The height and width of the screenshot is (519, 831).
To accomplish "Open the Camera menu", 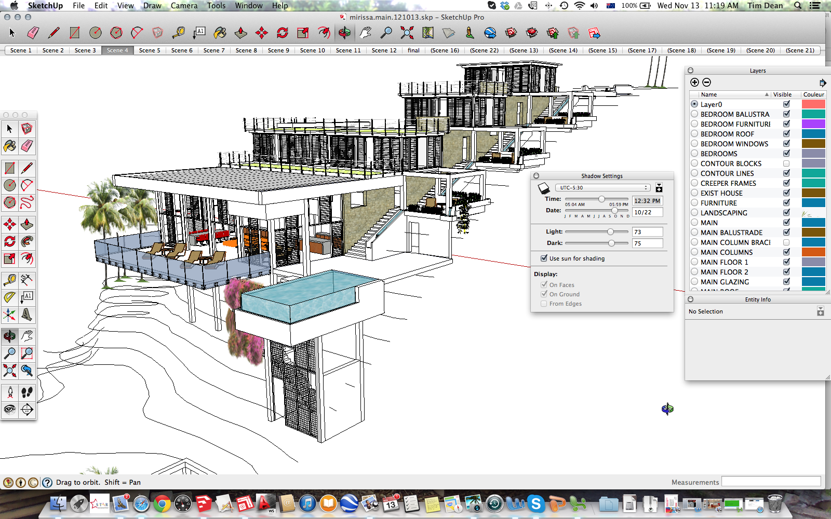I will coord(184,6).
